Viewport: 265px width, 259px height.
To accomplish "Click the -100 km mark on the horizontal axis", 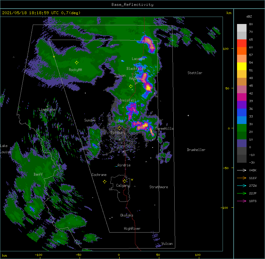I will tap(38, 255).
